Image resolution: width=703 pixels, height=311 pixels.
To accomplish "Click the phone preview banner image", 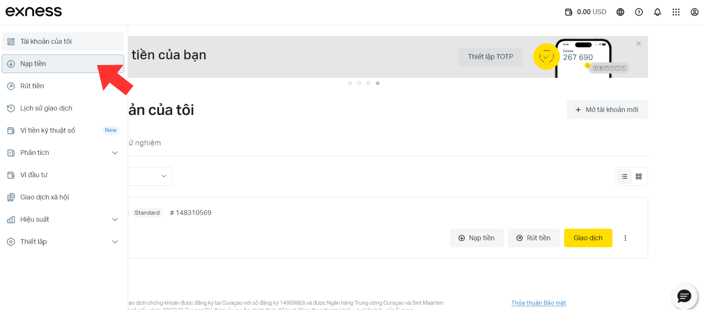I will click(584, 58).
